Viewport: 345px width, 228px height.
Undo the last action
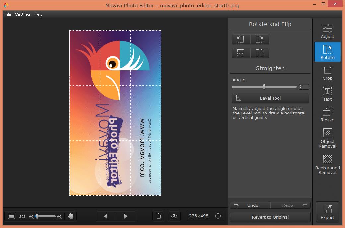pyautogui.click(x=250, y=205)
